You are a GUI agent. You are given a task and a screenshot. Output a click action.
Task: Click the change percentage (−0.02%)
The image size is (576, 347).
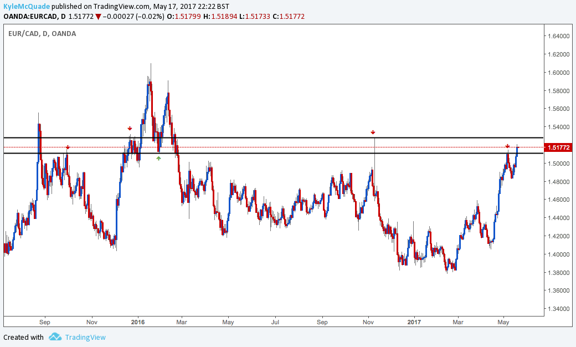pos(150,16)
